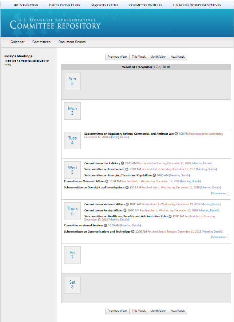Click clock icon beside Communications and Technology

click(133, 231)
